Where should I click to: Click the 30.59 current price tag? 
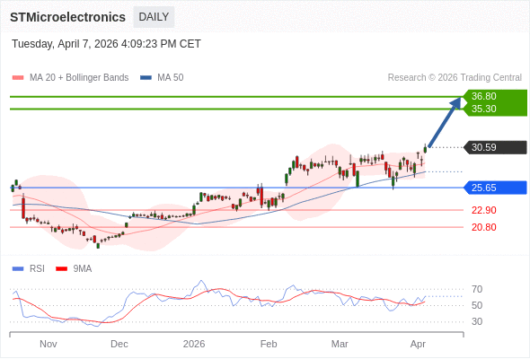click(495, 147)
